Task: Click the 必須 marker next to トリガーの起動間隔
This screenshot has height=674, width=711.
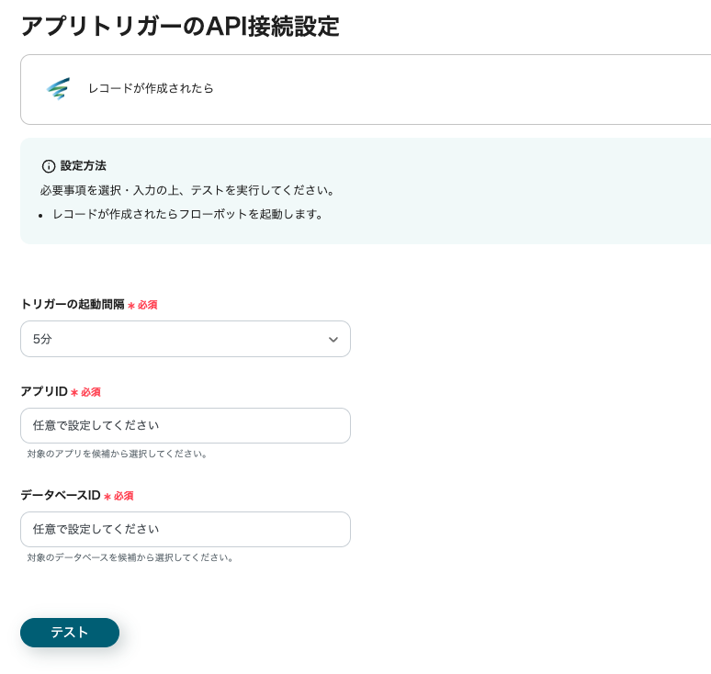Action: 147,305
